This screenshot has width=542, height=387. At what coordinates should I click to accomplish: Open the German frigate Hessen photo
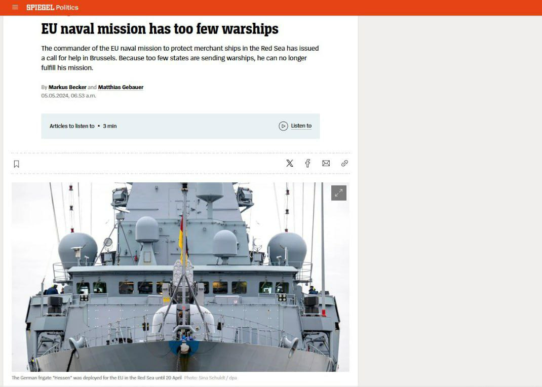point(180,277)
